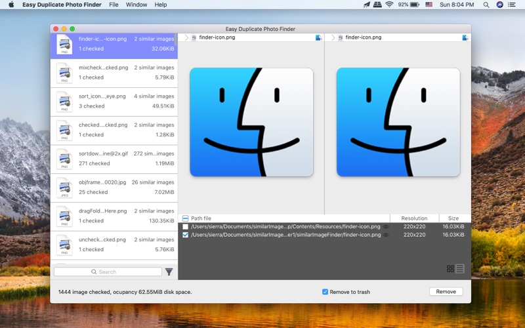The height and width of the screenshot is (328, 525).
Task: Disable the Remove to trash option
Action: coord(325,292)
